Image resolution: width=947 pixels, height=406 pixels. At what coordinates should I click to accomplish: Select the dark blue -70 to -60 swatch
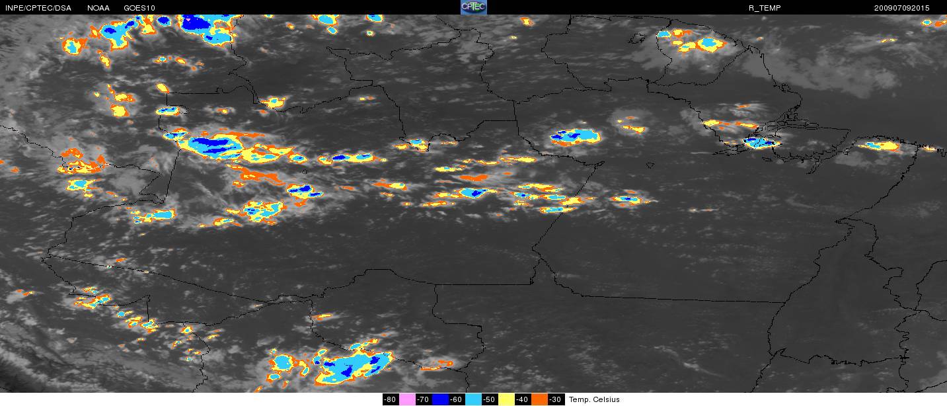coord(440,399)
